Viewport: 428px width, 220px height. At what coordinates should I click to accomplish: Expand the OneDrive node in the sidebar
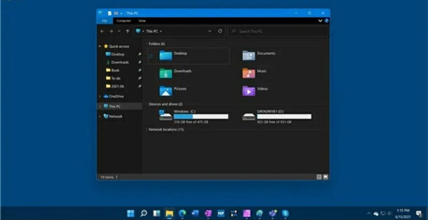click(x=100, y=97)
